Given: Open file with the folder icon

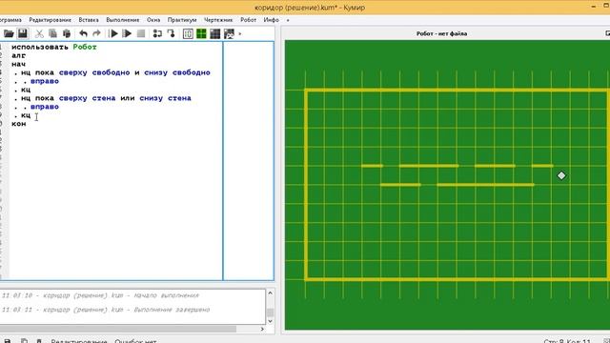Looking at the screenshot, I should coord(9,34).
